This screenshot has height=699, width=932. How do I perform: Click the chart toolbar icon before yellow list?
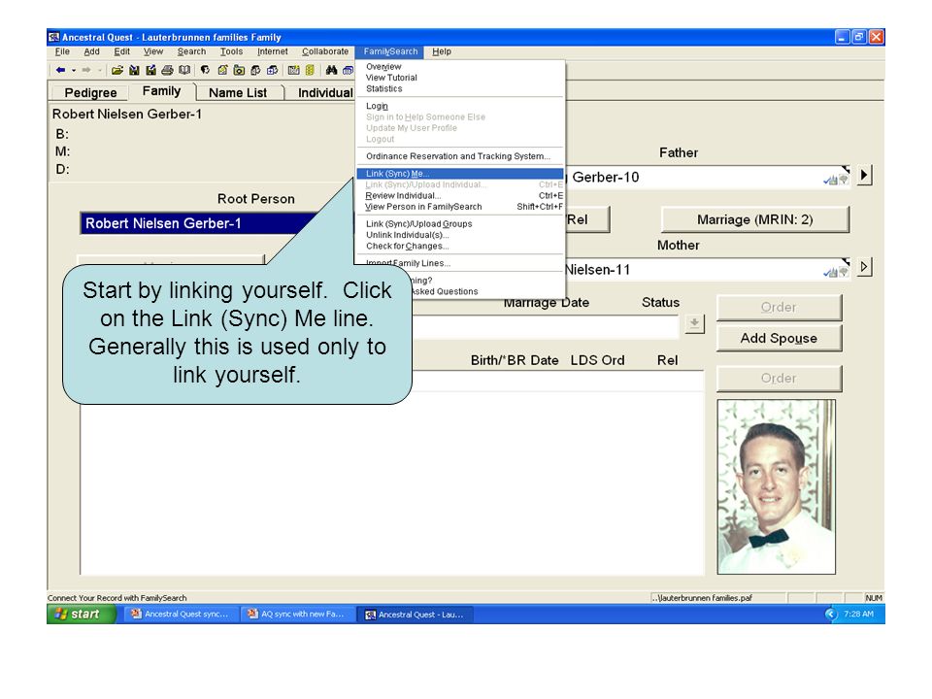point(293,70)
